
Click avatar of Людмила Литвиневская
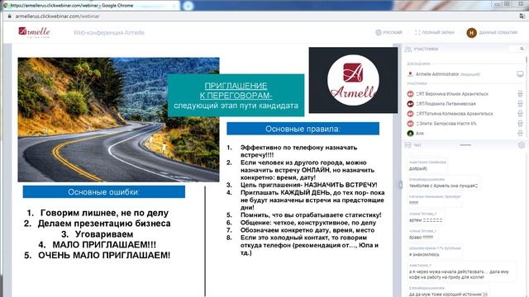tap(410, 104)
